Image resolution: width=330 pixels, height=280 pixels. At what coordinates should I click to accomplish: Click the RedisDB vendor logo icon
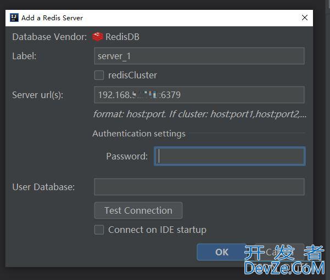click(98, 37)
